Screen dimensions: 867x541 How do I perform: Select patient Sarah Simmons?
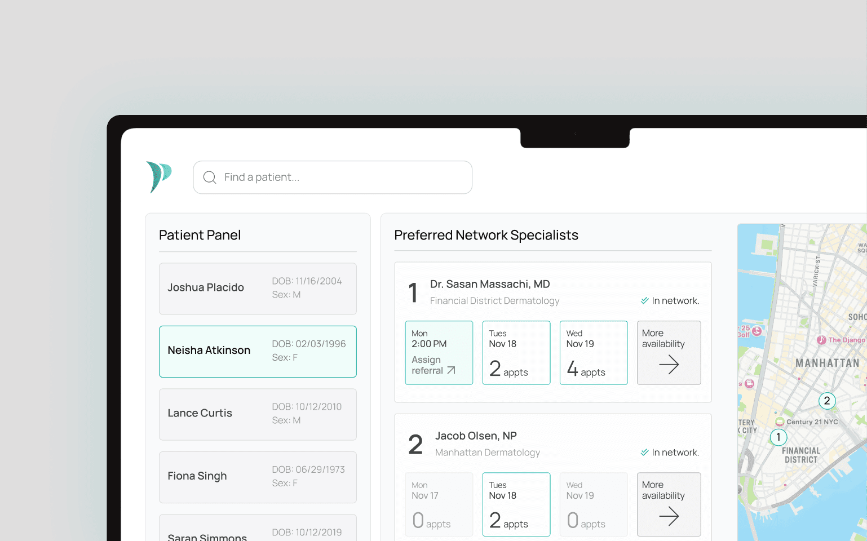(258, 528)
